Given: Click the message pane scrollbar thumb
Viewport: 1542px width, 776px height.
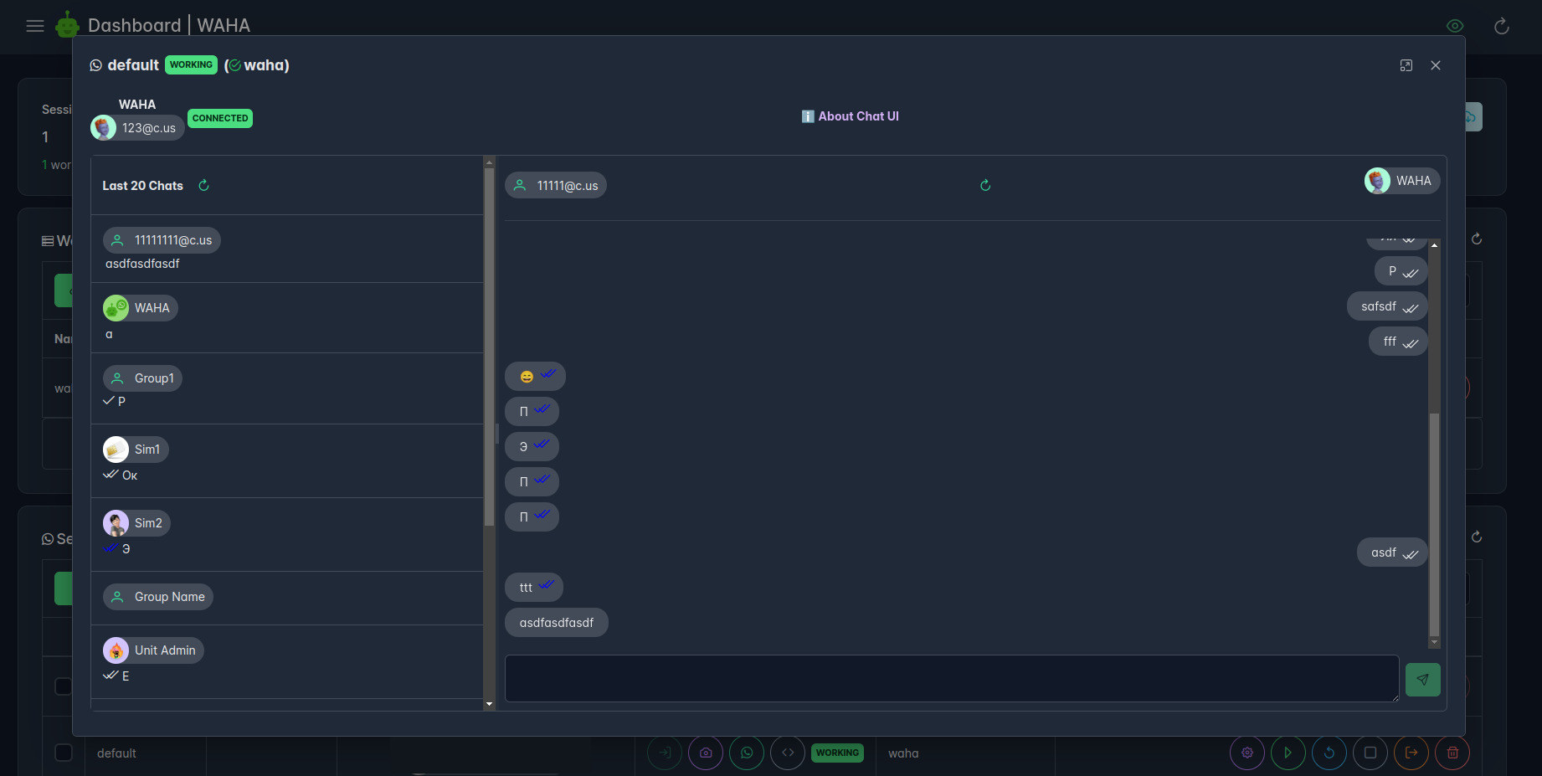Looking at the screenshot, I should pos(1435,525).
